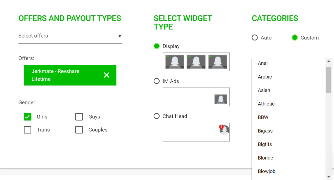Click the Chat Head avatar notification icon

point(224,130)
